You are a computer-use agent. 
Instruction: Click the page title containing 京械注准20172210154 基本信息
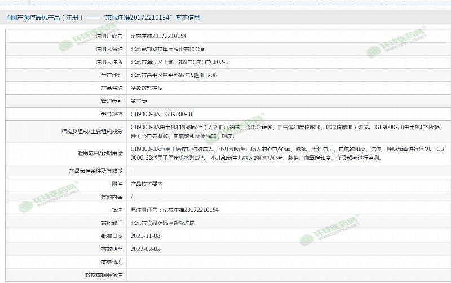click(105, 18)
